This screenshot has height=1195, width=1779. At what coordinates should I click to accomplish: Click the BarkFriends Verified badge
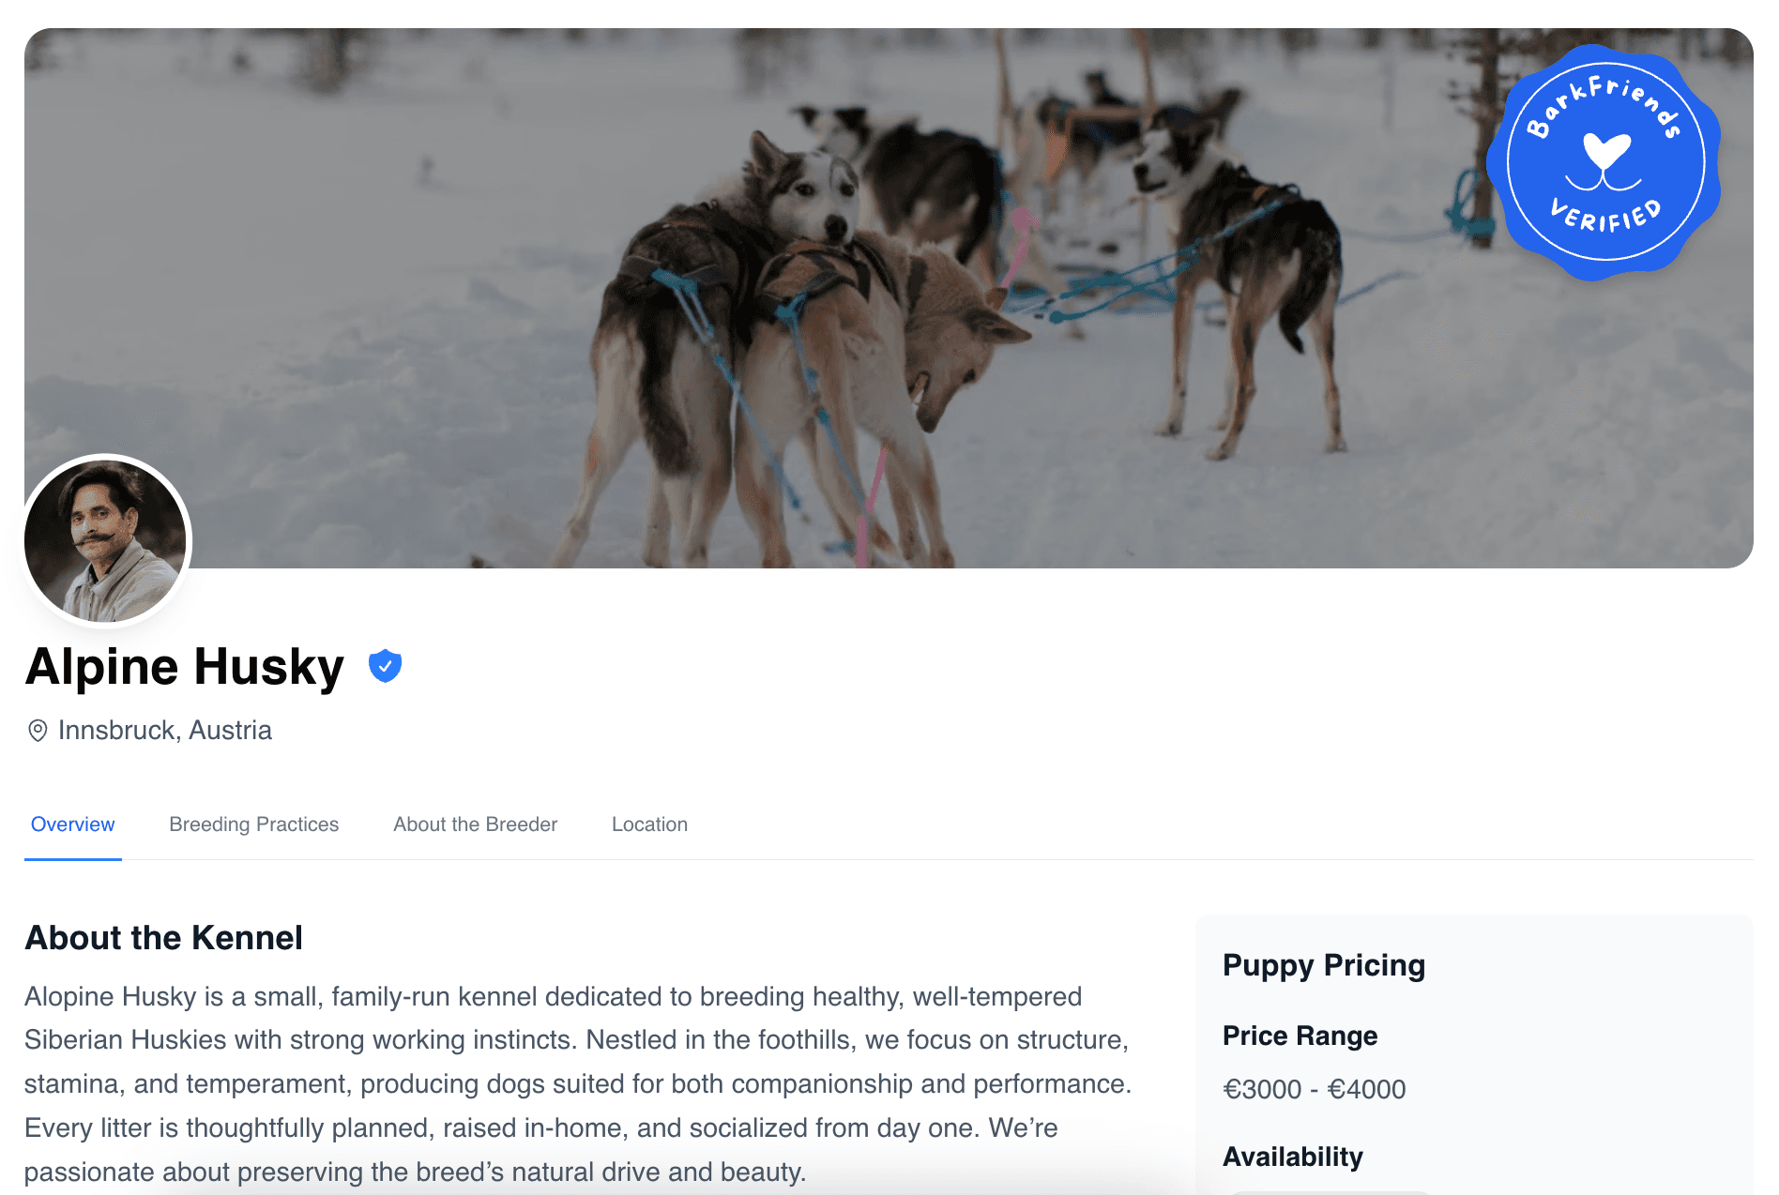pyautogui.click(x=1604, y=162)
